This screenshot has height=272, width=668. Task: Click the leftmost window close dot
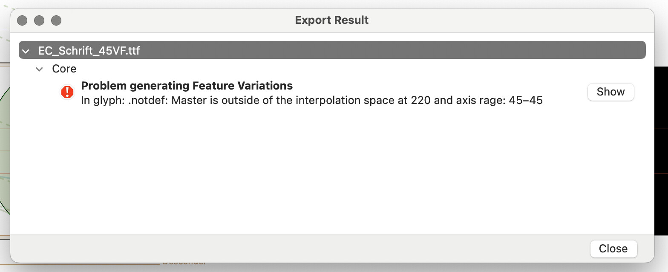point(22,20)
